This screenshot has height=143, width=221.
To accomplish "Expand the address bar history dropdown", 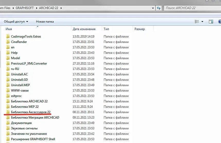I will [153, 8].
